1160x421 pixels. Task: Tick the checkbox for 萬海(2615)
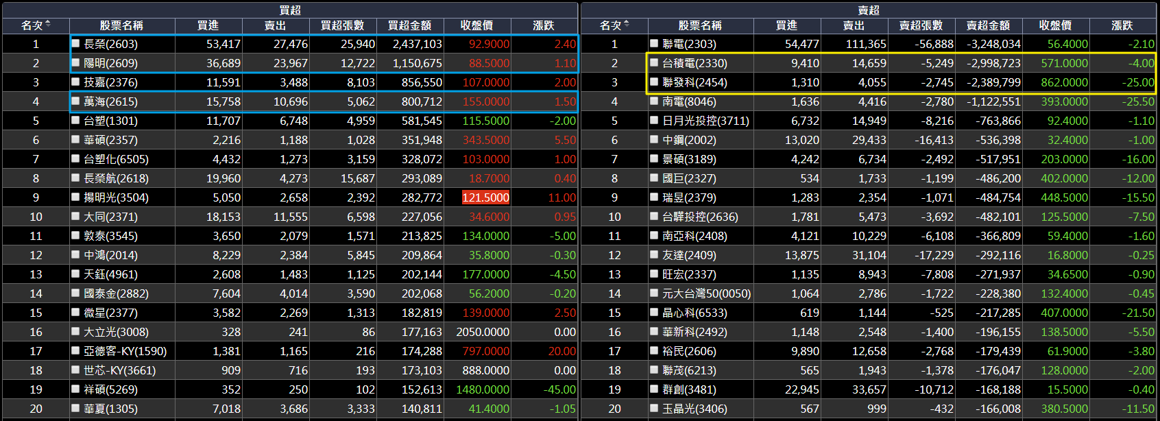[76, 101]
